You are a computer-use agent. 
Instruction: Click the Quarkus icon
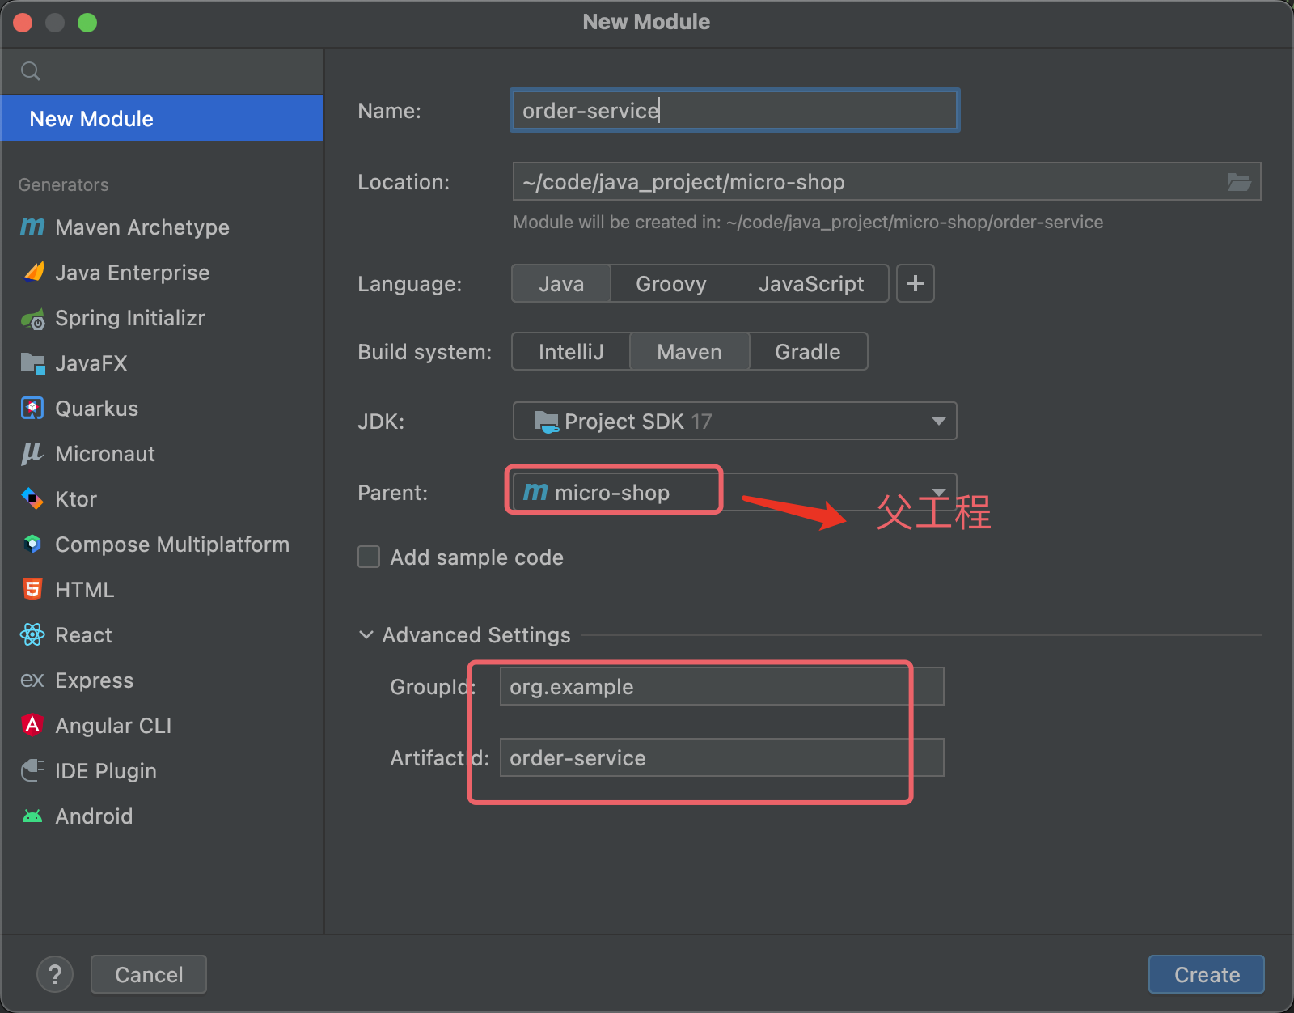pos(32,408)
